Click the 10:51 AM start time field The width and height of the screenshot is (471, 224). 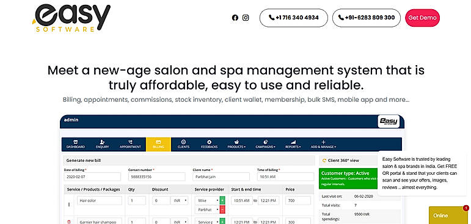[x=242, y=201]
